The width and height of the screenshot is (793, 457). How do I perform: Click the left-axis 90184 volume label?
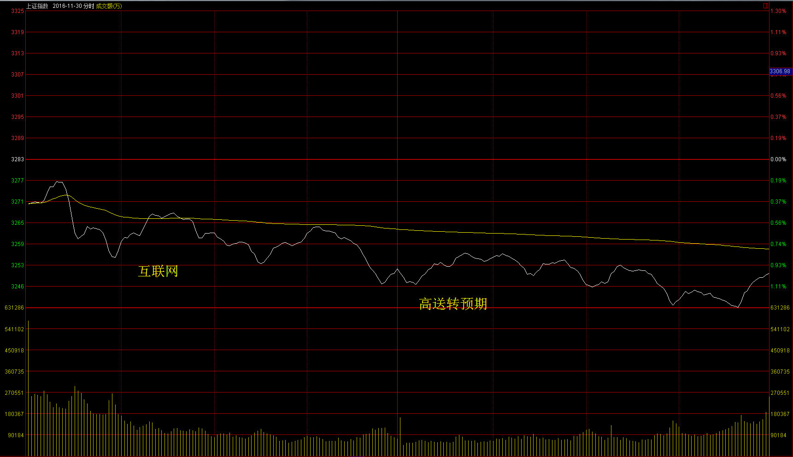click(x=16, y=435)
